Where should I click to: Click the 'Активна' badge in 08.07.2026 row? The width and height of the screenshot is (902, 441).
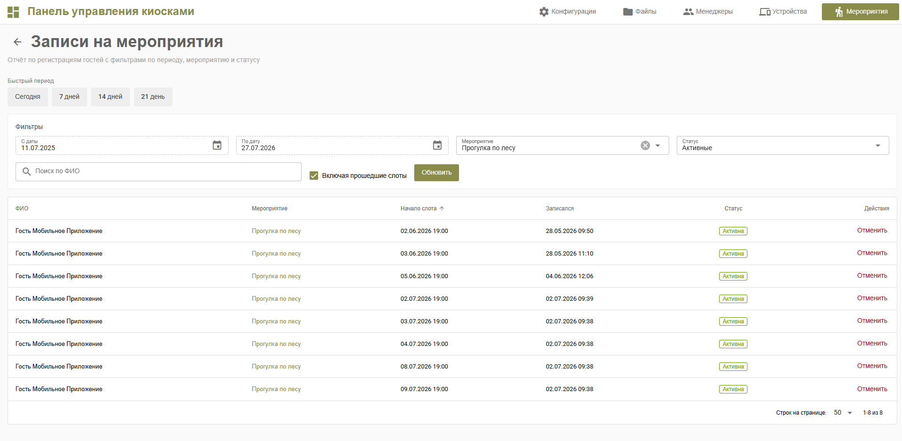tap(733, 367)
